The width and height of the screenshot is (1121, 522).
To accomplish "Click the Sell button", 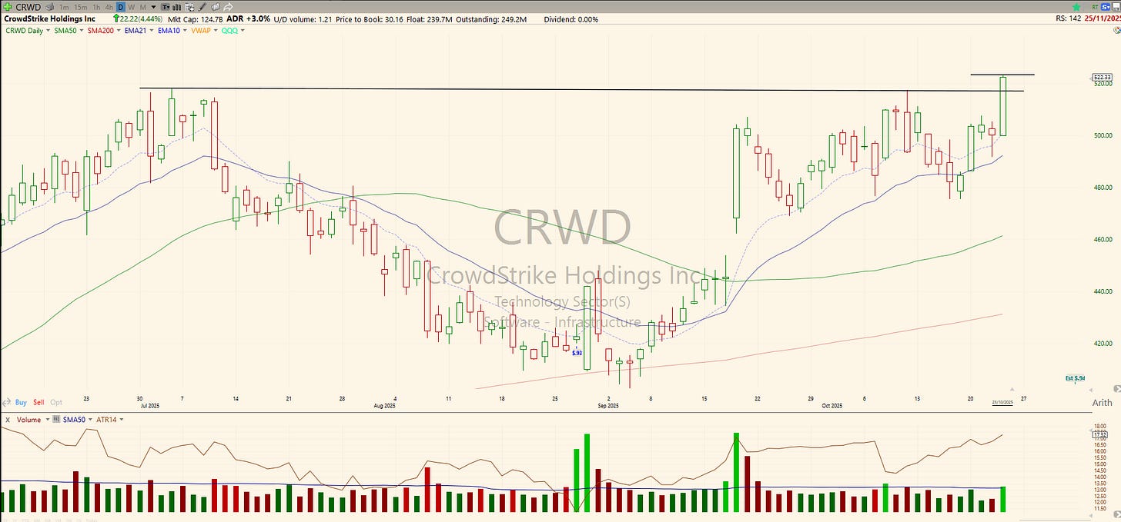I will [x=38, y=402].
